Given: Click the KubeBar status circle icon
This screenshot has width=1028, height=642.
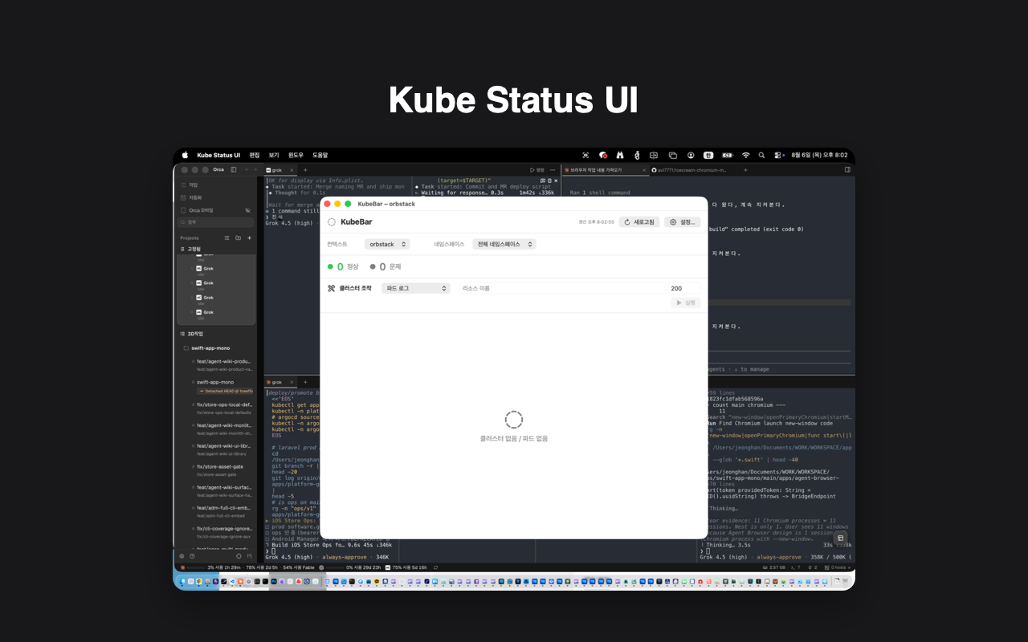Looking at the screenshot, I should point(331,221).
